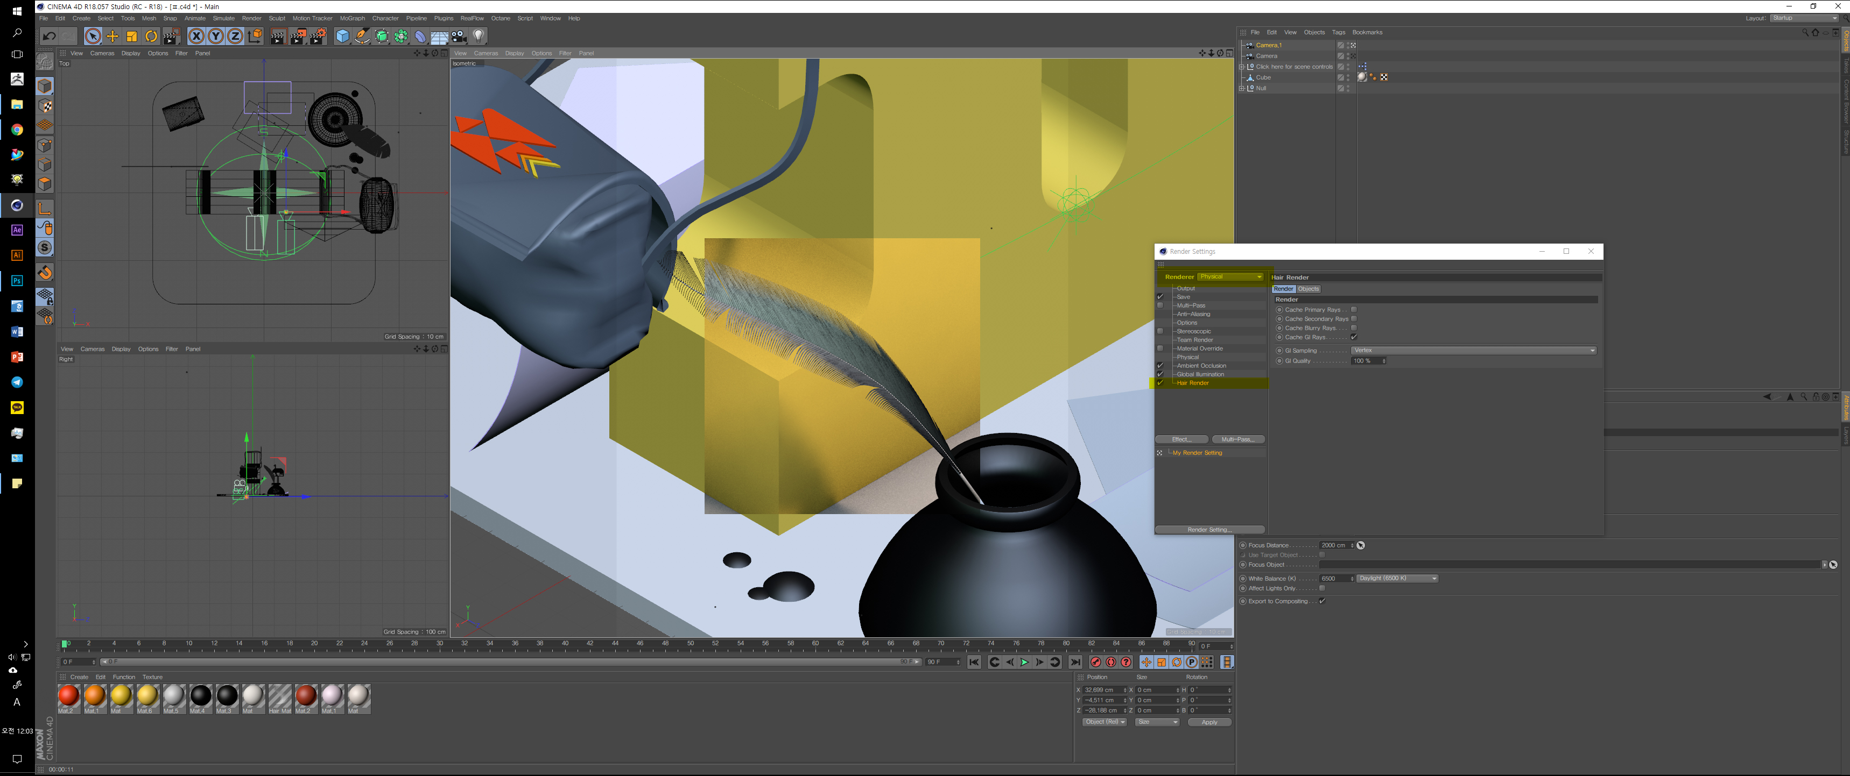Open the Subdivision Surface generator icon

pos(382,36)
